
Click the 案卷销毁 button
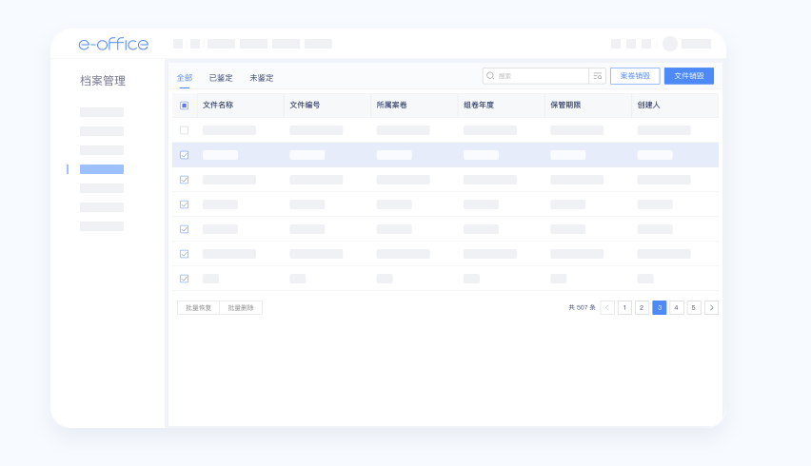(x=635, y=76)
